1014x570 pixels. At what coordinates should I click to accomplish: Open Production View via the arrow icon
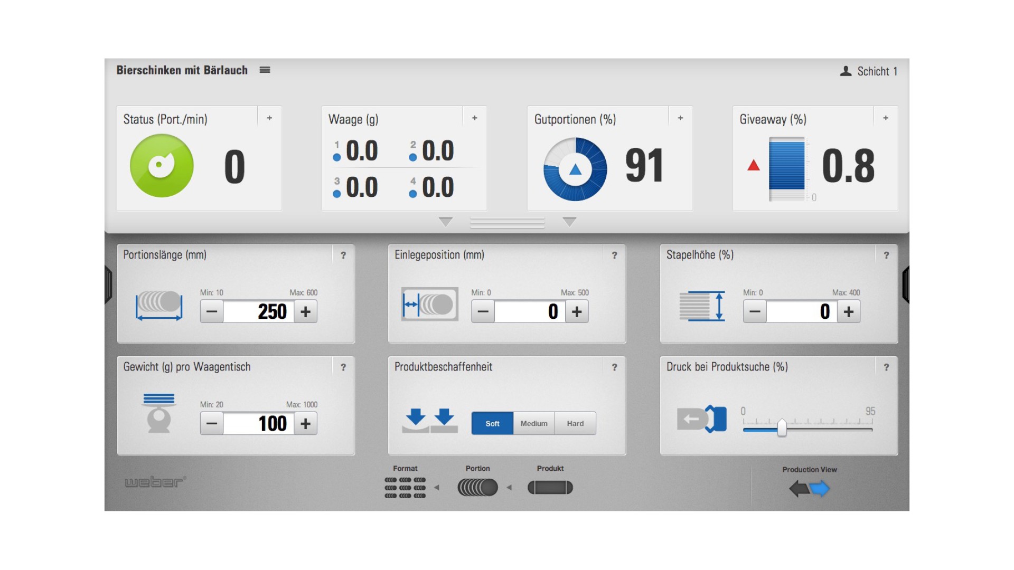[x=819, y=489]
